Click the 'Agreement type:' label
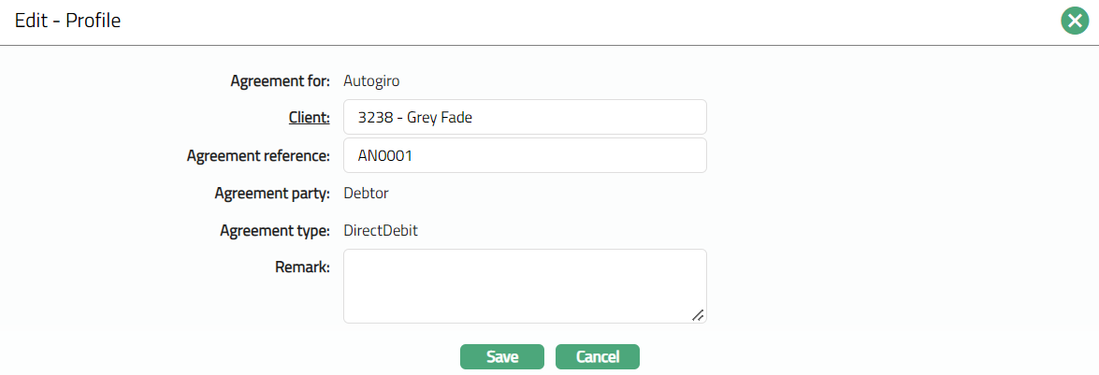This screenshot has height=375, width=1099. pos(275,231)
